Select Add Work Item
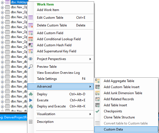This screenshot has height=133, width=159. [48, 10]
